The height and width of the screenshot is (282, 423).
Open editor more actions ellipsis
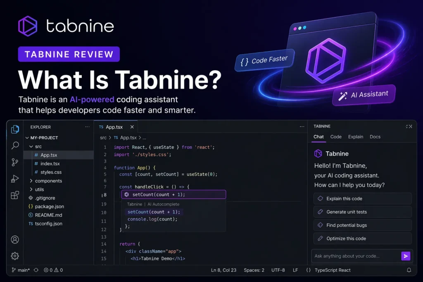302,126
